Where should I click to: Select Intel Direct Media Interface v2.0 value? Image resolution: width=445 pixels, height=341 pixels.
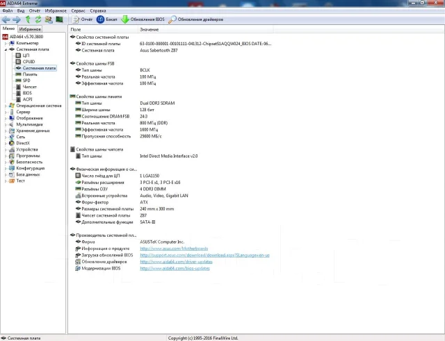pos(168,156)
